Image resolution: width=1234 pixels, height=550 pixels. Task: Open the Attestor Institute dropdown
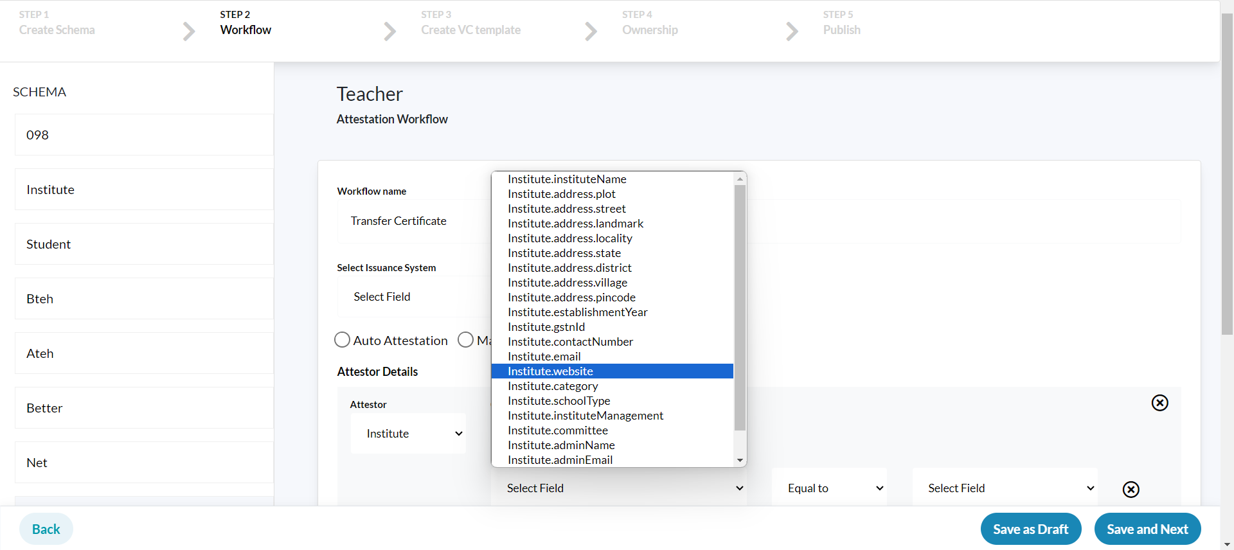(x=408, y=434)
